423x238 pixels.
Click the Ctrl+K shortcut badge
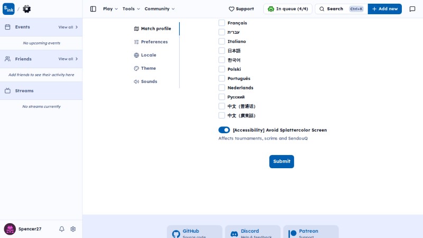tap(356, 9)
